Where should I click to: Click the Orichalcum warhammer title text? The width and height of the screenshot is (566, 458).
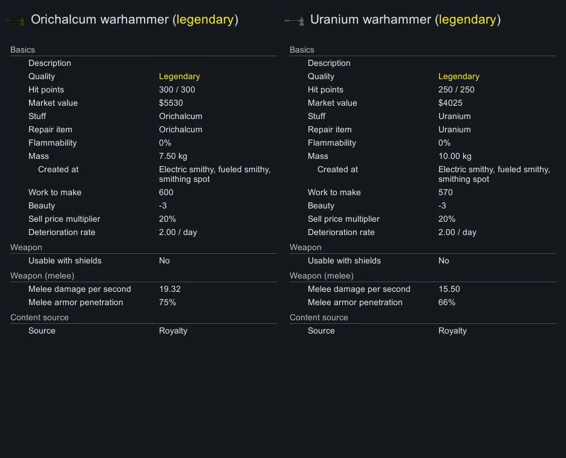[134, 19]
